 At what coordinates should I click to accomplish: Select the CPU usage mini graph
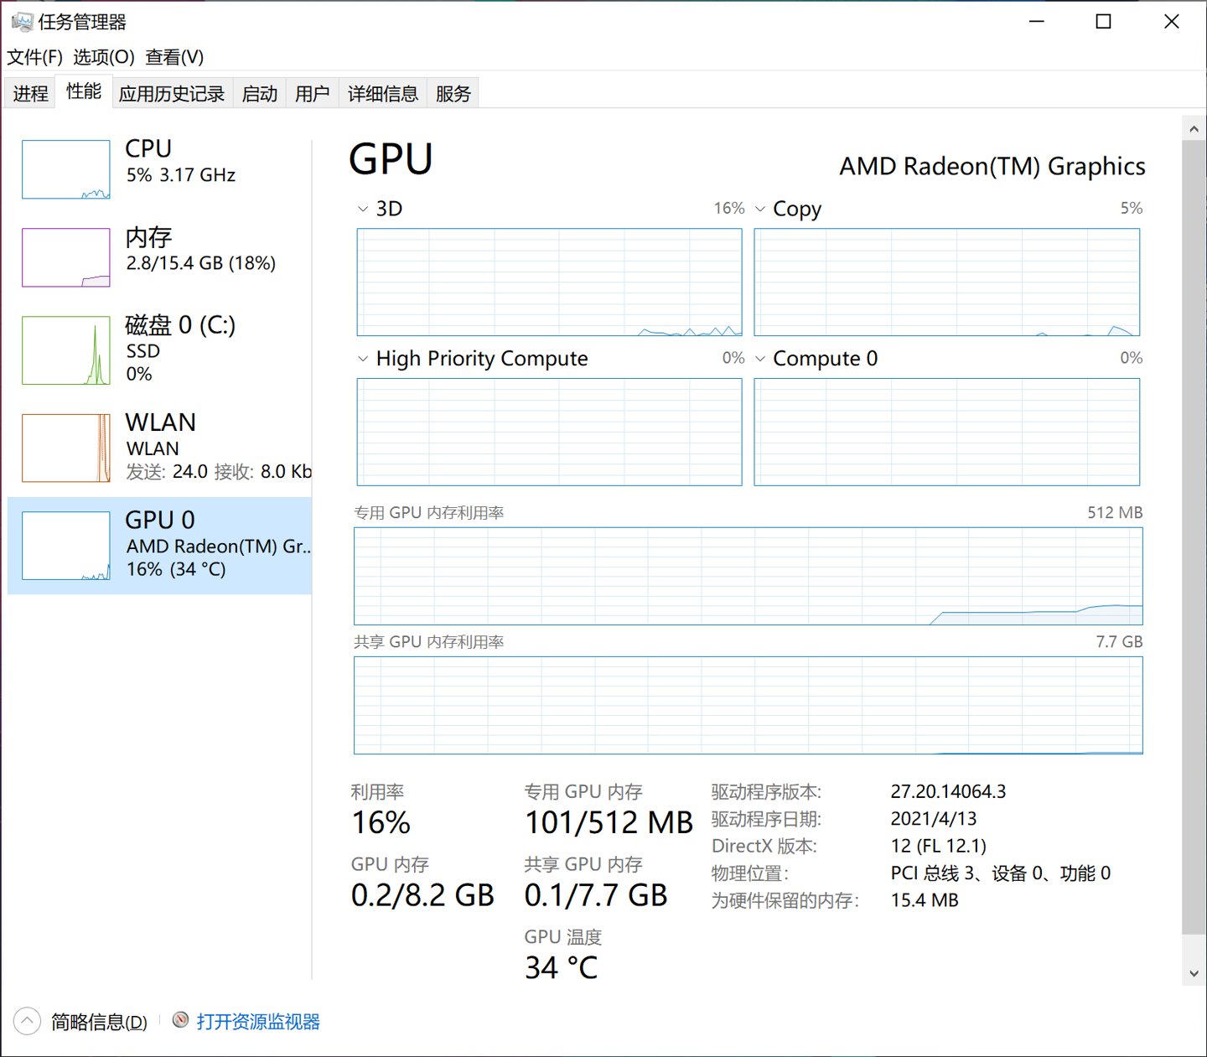(x=65, y=169)
